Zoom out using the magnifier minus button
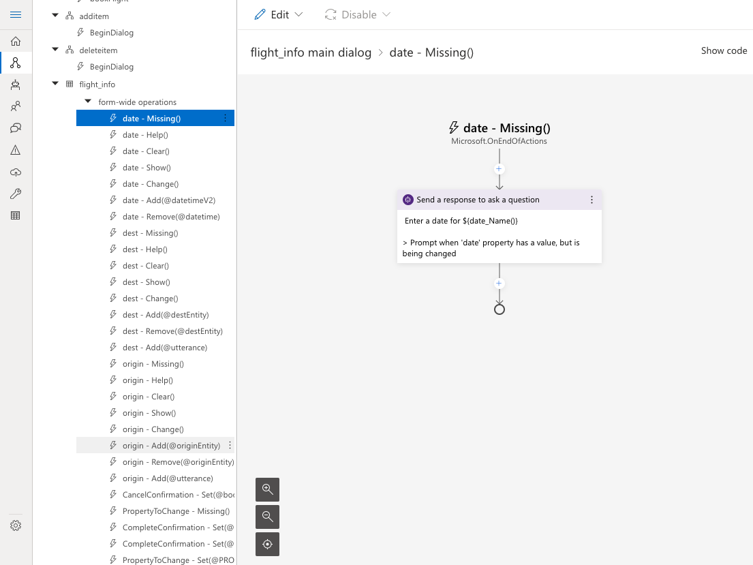This screenshot has width=753, height=565. [267, 517]
